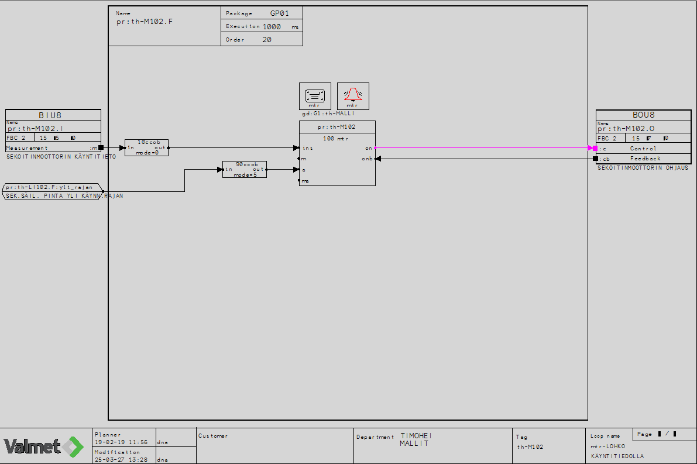Select the magenta Control :c input port
This screenshot has height=464, width=697.
(x=595, y=148)
